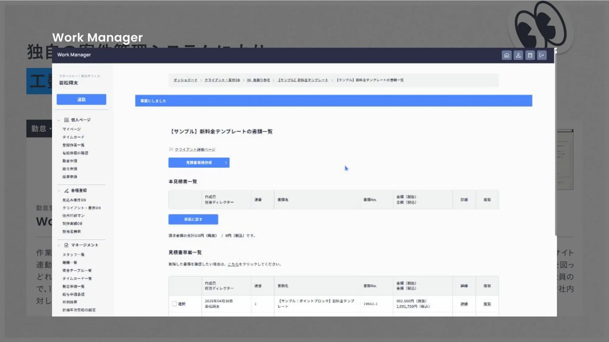Click the home icon in header

coord(506,55)
